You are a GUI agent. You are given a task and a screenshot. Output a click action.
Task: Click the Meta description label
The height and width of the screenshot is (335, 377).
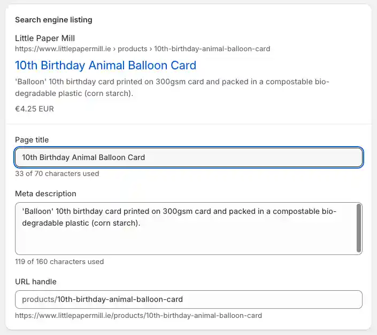click(x=45, y=194)
